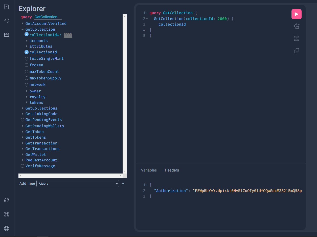Check the forceSingleMint field
Image resolution: width=317 pixels, height=237 pixels.
[x=27, y=58]
